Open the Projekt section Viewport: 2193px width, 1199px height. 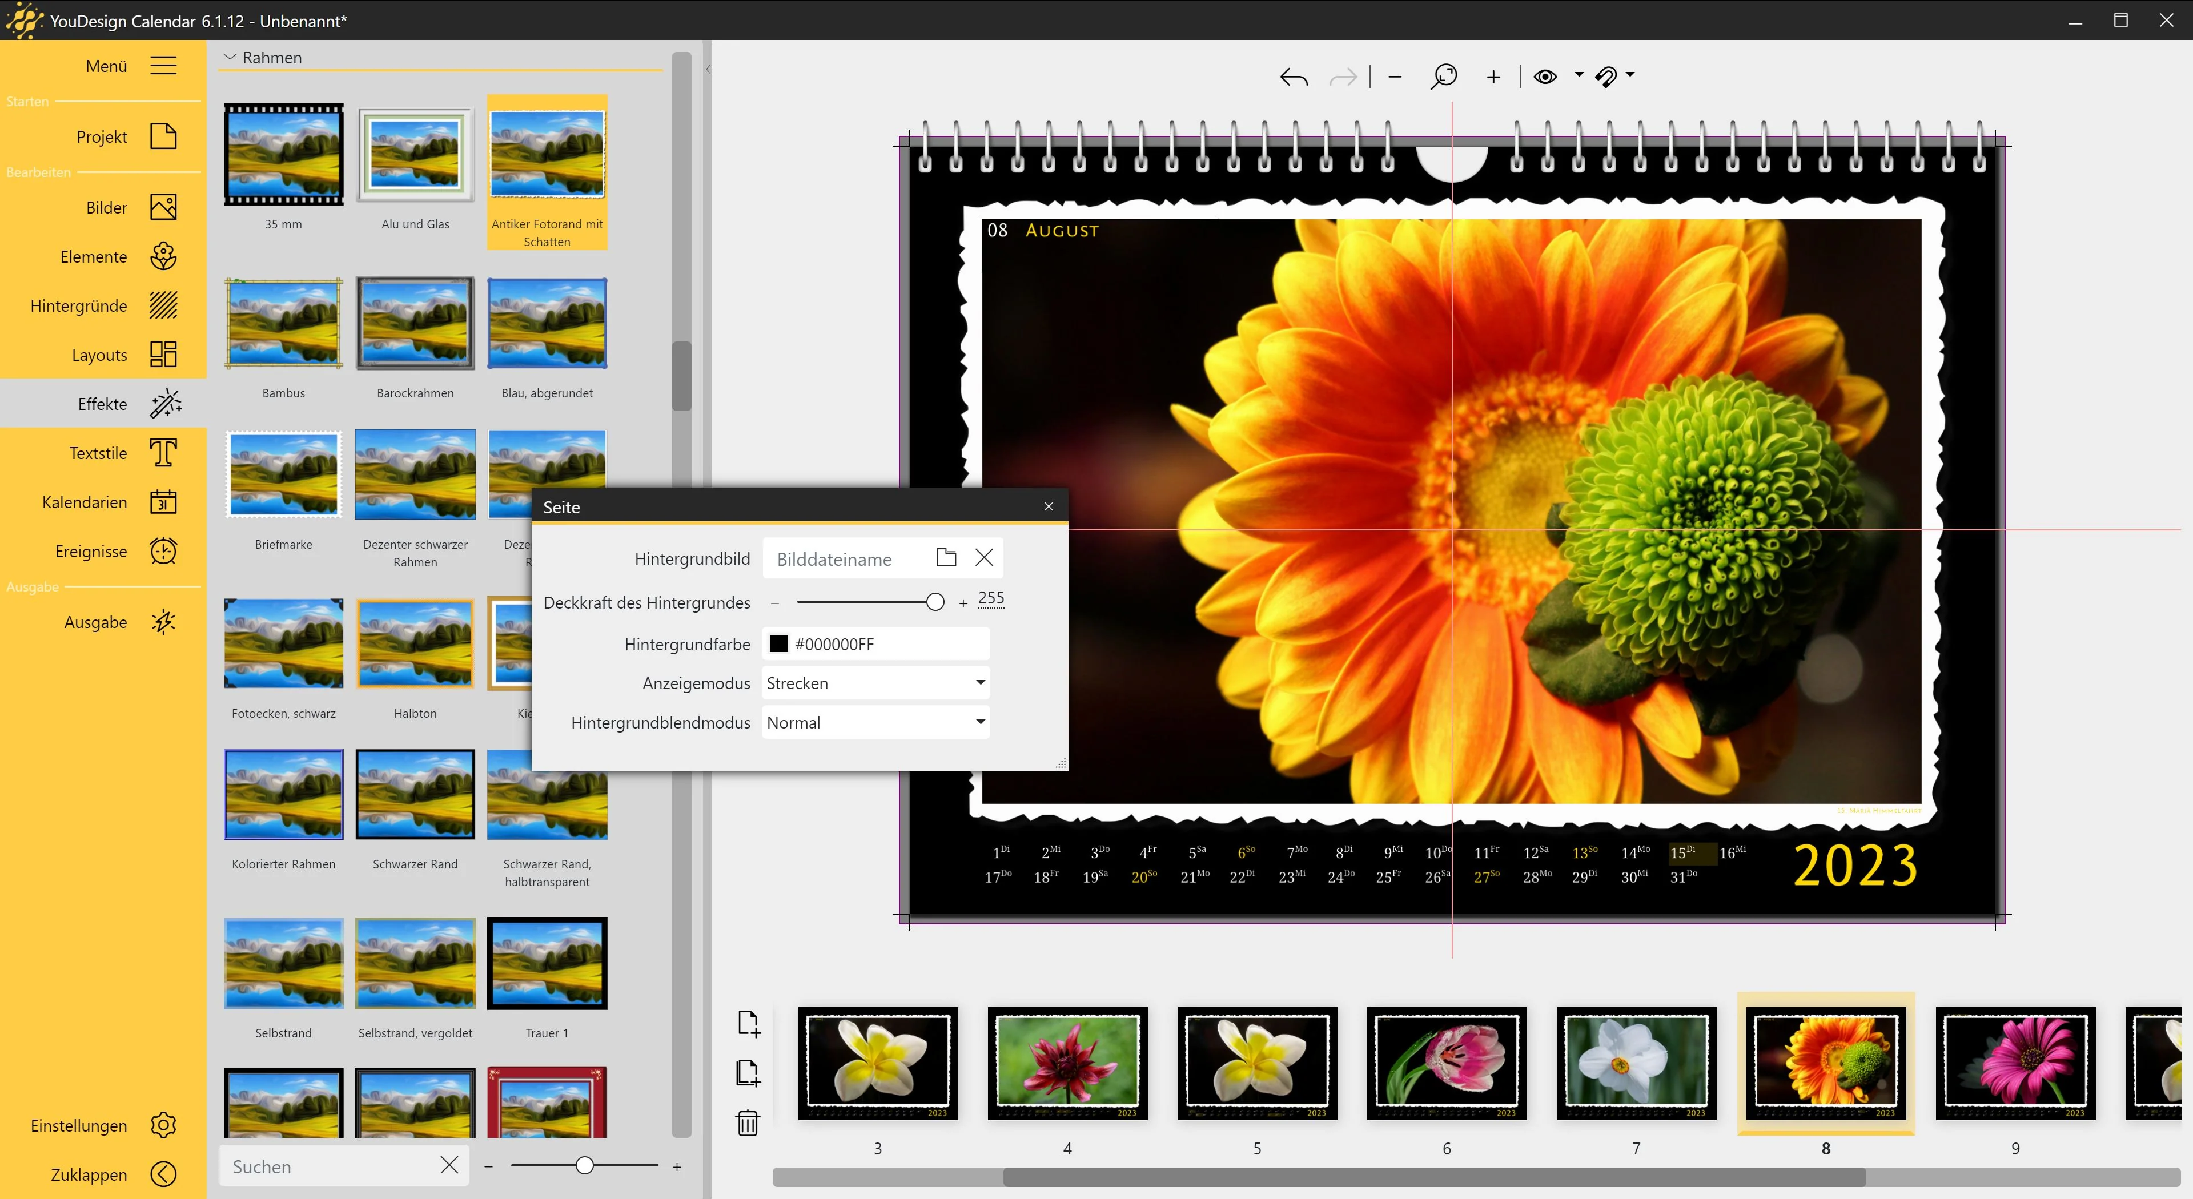coord(103,136)
